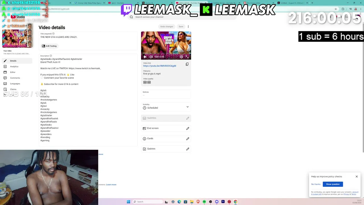Mute the video preview volume

click(x=151, y=57)
